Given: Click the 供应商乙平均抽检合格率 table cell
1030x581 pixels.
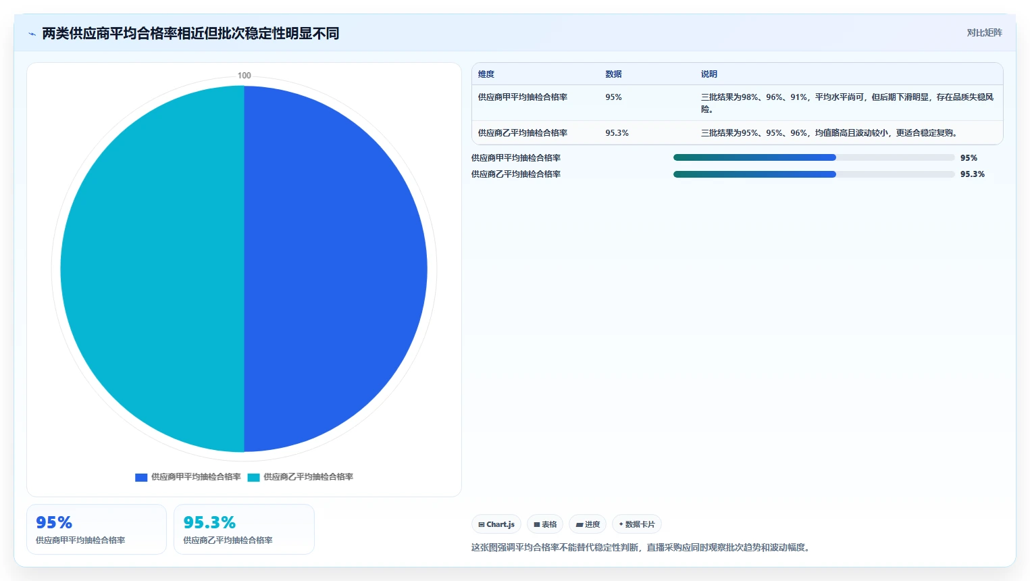Looking at the screenshot, I should click(x=523, y=133).
